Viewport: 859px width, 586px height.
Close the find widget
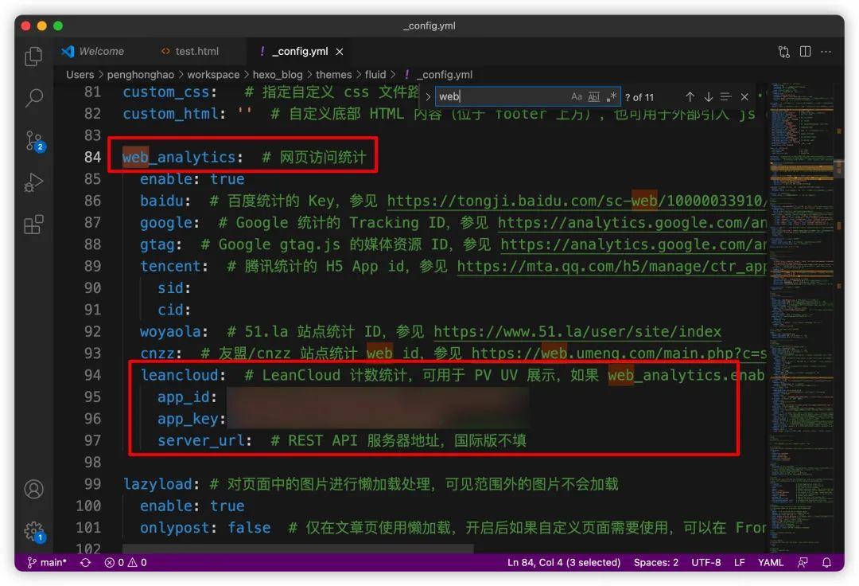(x=744, y=97)
